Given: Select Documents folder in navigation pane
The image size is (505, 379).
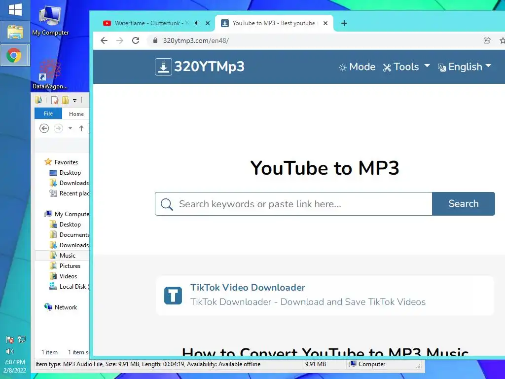Looking at the screenshot, I should 69,234.
